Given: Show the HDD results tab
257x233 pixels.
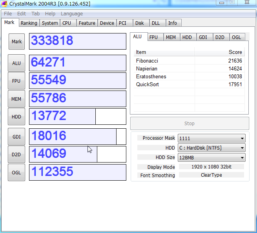Looking at the screenshot, I should point(188,37).
